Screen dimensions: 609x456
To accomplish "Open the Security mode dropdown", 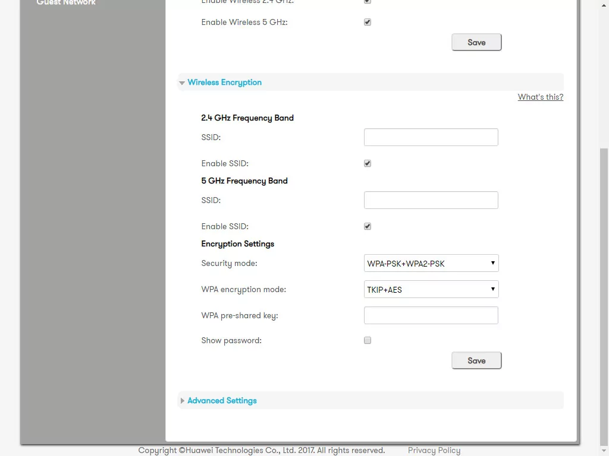I will [x=431, y=263].
